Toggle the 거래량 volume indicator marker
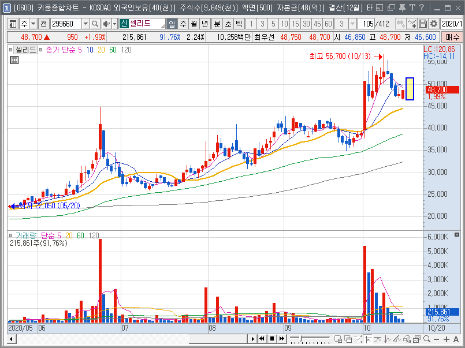The image size is (465, 348). [x=10, y=236]
